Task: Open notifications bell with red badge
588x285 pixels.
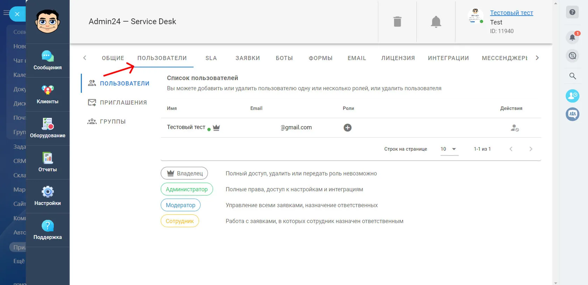Action: [x=573, y=37]
